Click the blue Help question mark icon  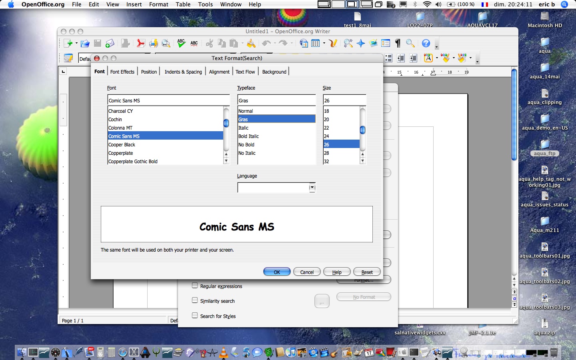tap(426, 43)
